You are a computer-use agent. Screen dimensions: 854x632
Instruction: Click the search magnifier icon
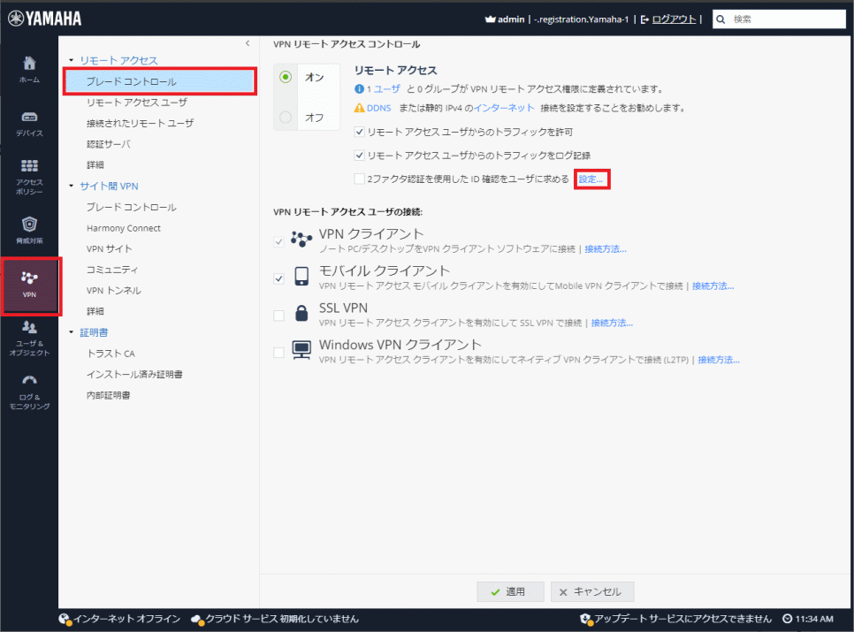click(x=721, y=19)
